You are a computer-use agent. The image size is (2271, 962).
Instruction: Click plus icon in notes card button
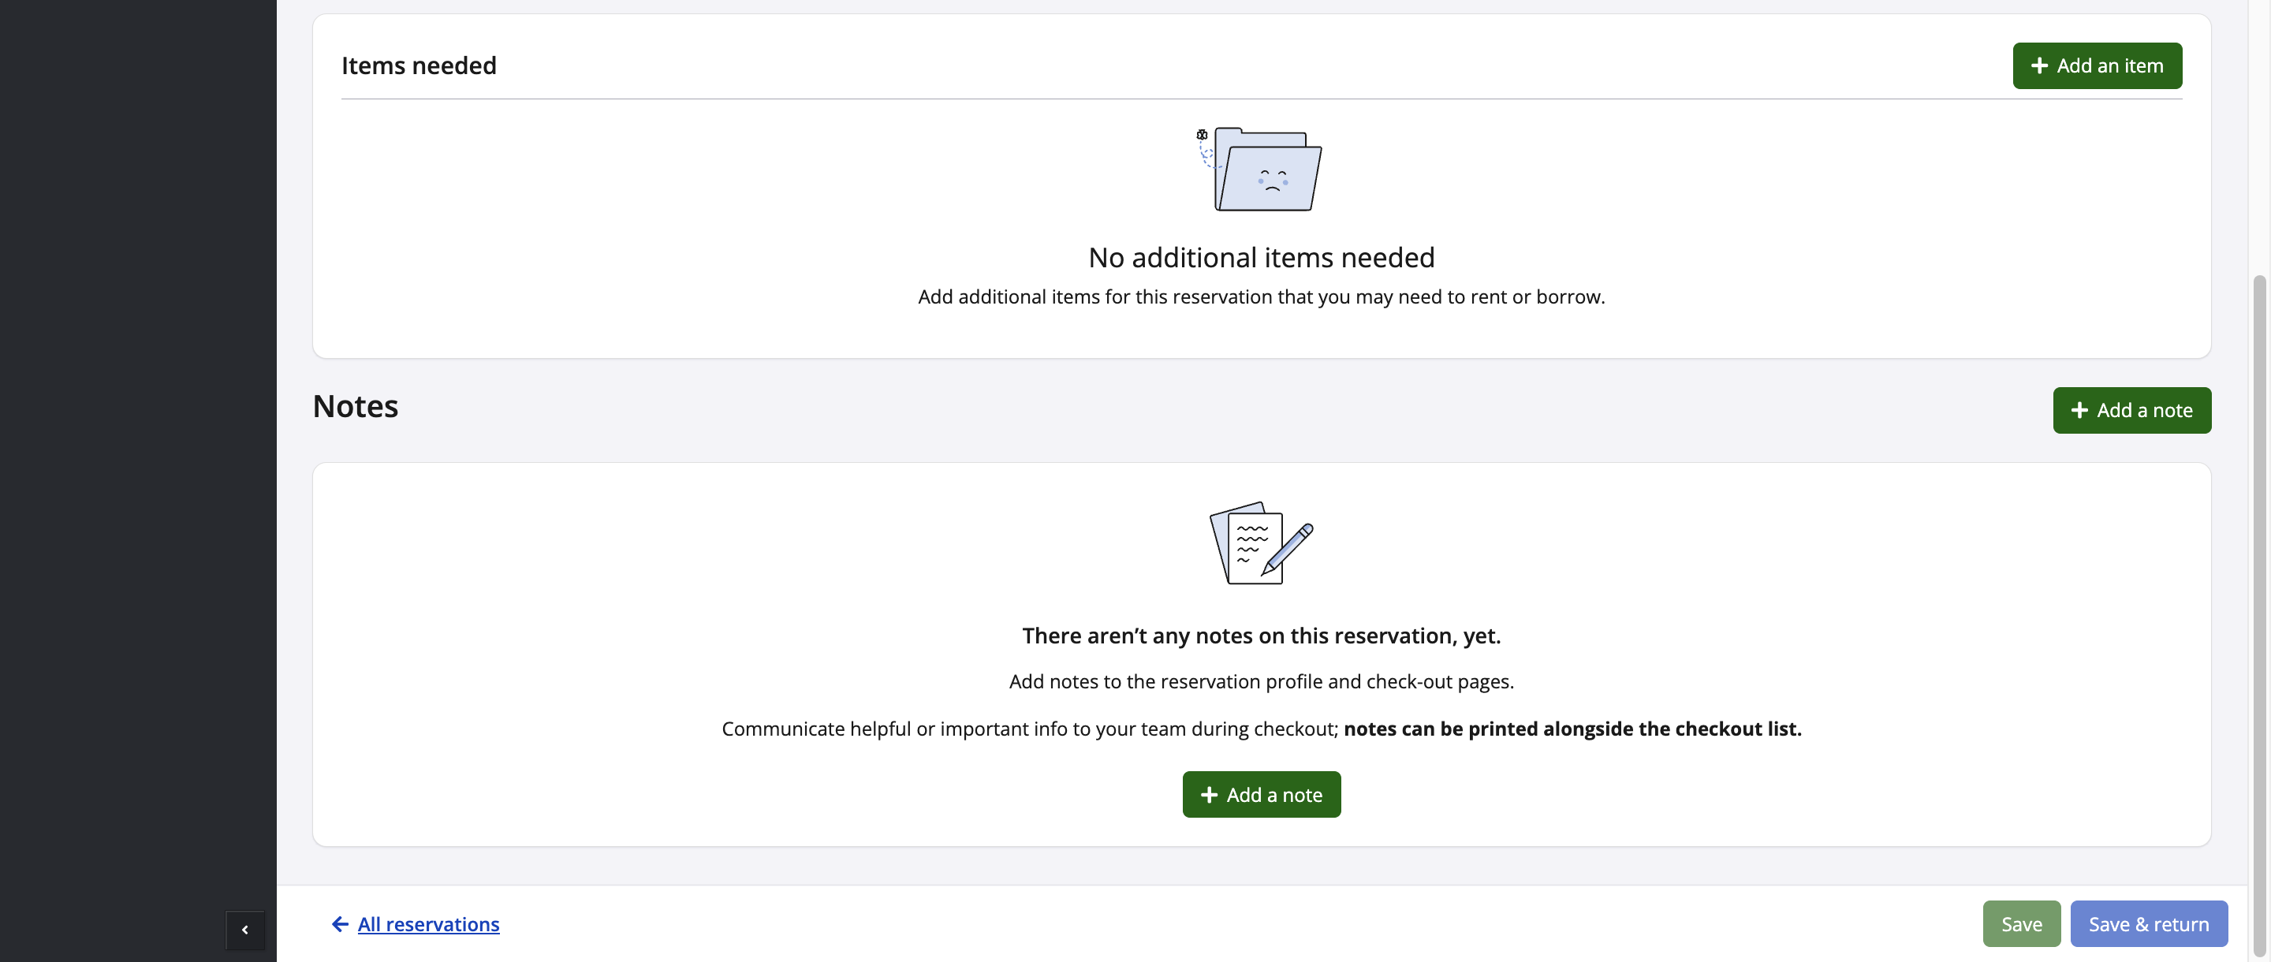tap(1209, 795)
